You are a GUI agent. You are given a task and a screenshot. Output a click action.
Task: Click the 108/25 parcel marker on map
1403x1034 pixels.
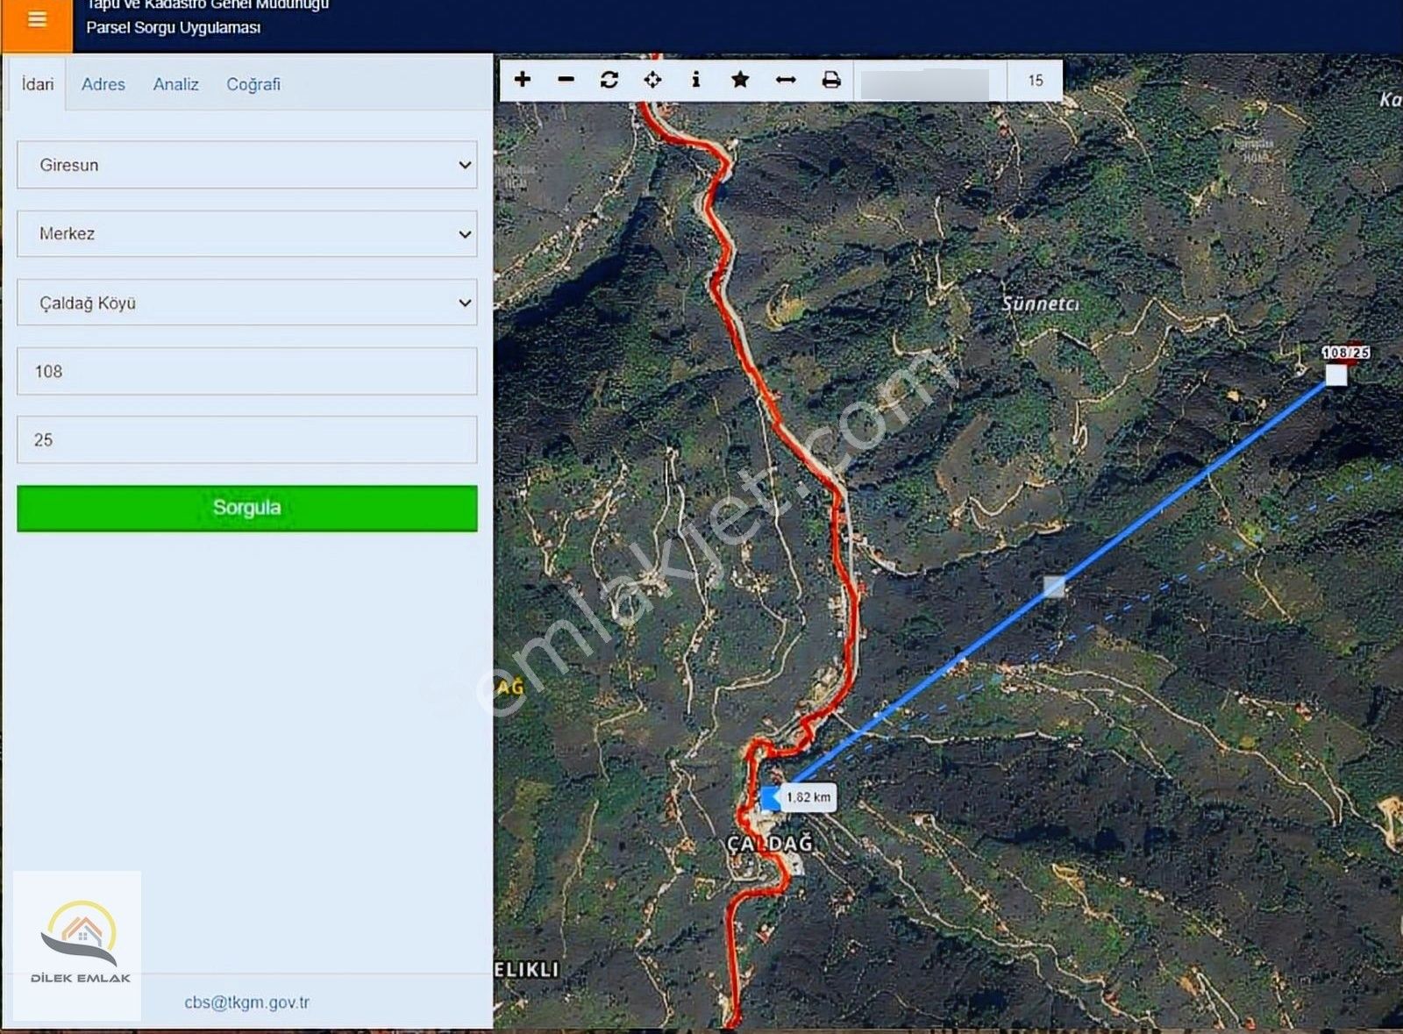tap(1335, 374)
